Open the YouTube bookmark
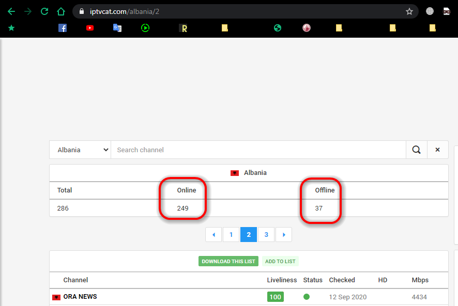Viewport: 458px width, 306px height. tap(90, 28)
